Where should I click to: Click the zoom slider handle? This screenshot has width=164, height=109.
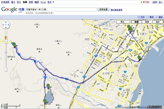tap(6, 52)
